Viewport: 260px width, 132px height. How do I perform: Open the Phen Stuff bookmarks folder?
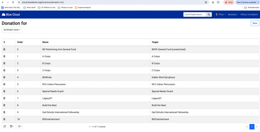tap(29, 7)
